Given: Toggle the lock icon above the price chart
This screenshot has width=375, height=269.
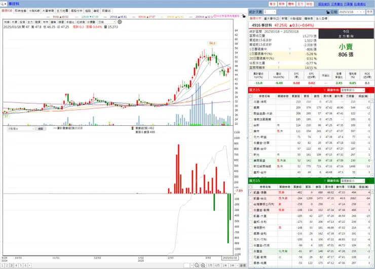Looking at the screenshot, I should point(243,16).
